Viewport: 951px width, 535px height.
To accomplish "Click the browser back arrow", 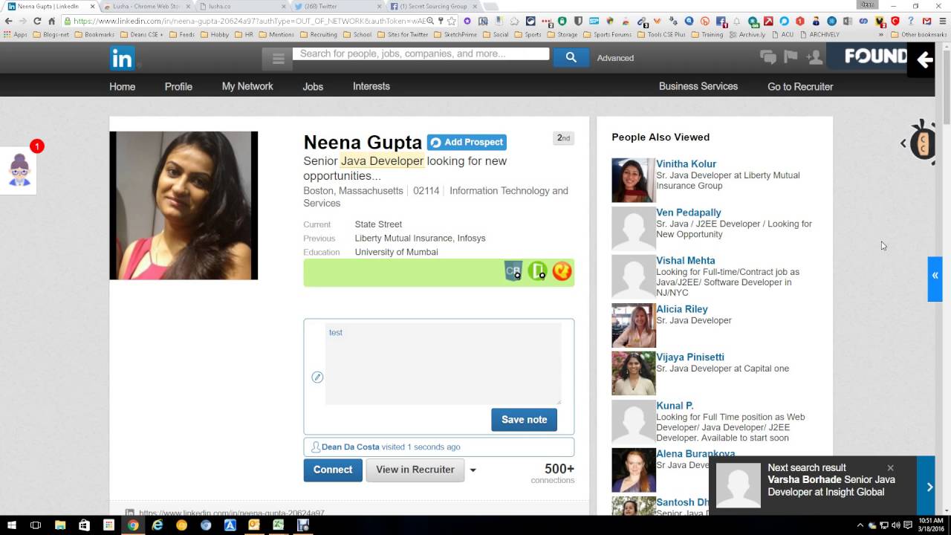I will point(8,21).
